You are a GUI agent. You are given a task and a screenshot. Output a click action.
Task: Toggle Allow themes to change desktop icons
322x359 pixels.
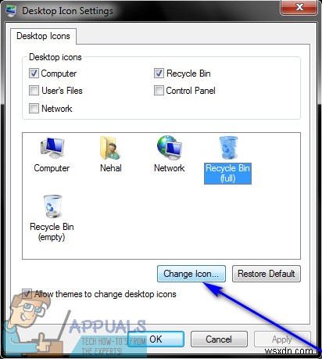27,294
